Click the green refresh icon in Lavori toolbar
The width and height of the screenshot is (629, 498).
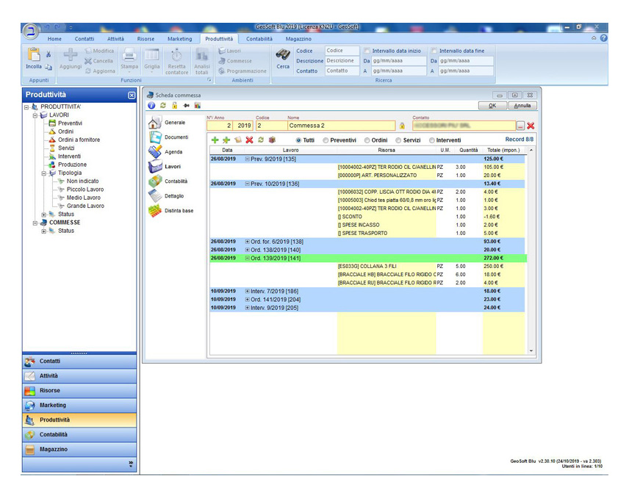click(x=261, y=140)
